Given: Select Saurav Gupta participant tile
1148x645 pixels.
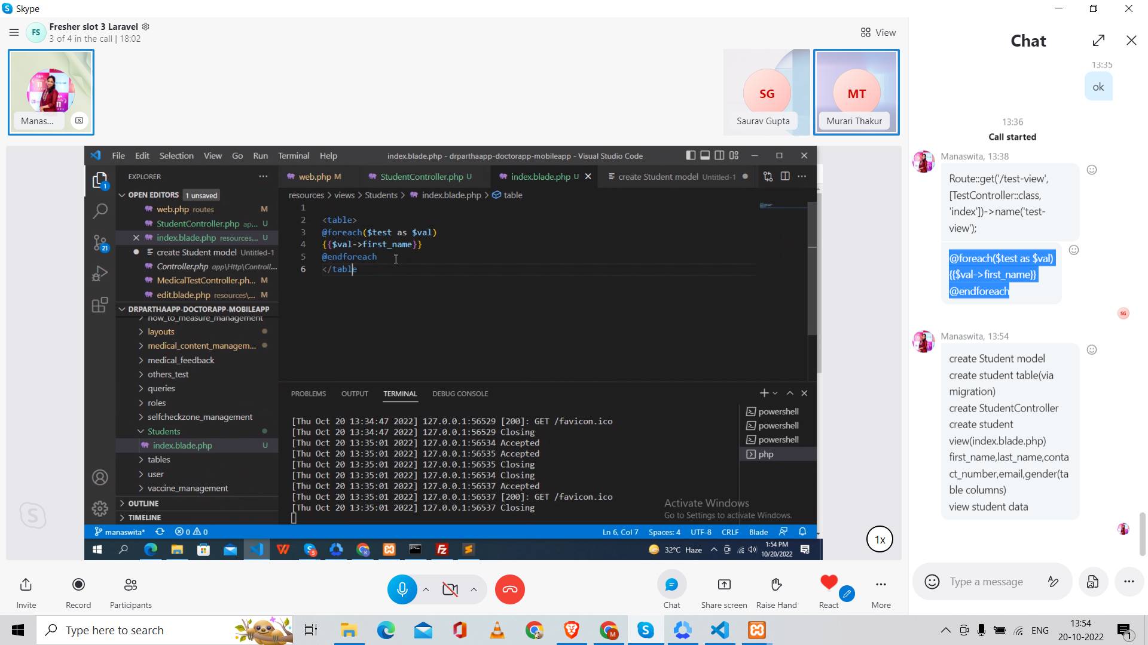Looking at the screenshot, I should tap(767, 92).
